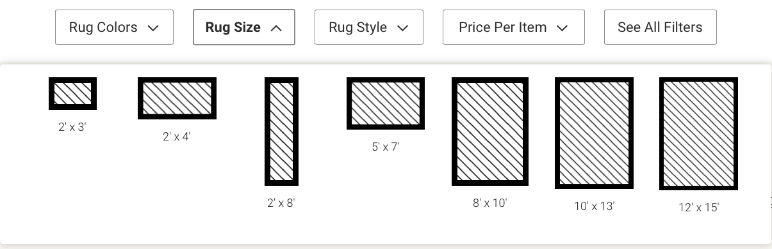Click the 2' x 3' size label
The width and height of the screenshot is (772, 249).
click(x=72, y=127)
